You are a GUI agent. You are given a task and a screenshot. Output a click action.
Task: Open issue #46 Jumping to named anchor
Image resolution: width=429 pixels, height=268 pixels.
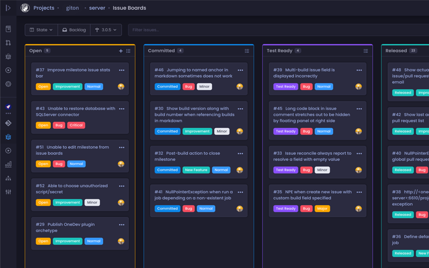(193, 73)
